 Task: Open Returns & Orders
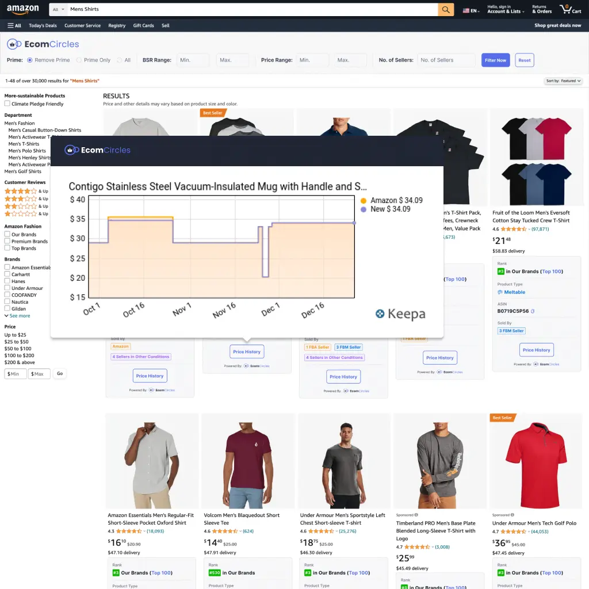pos(542,9)
